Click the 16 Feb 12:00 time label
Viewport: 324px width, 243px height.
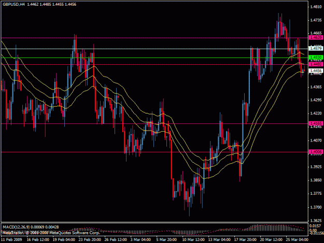pos(38,240)
